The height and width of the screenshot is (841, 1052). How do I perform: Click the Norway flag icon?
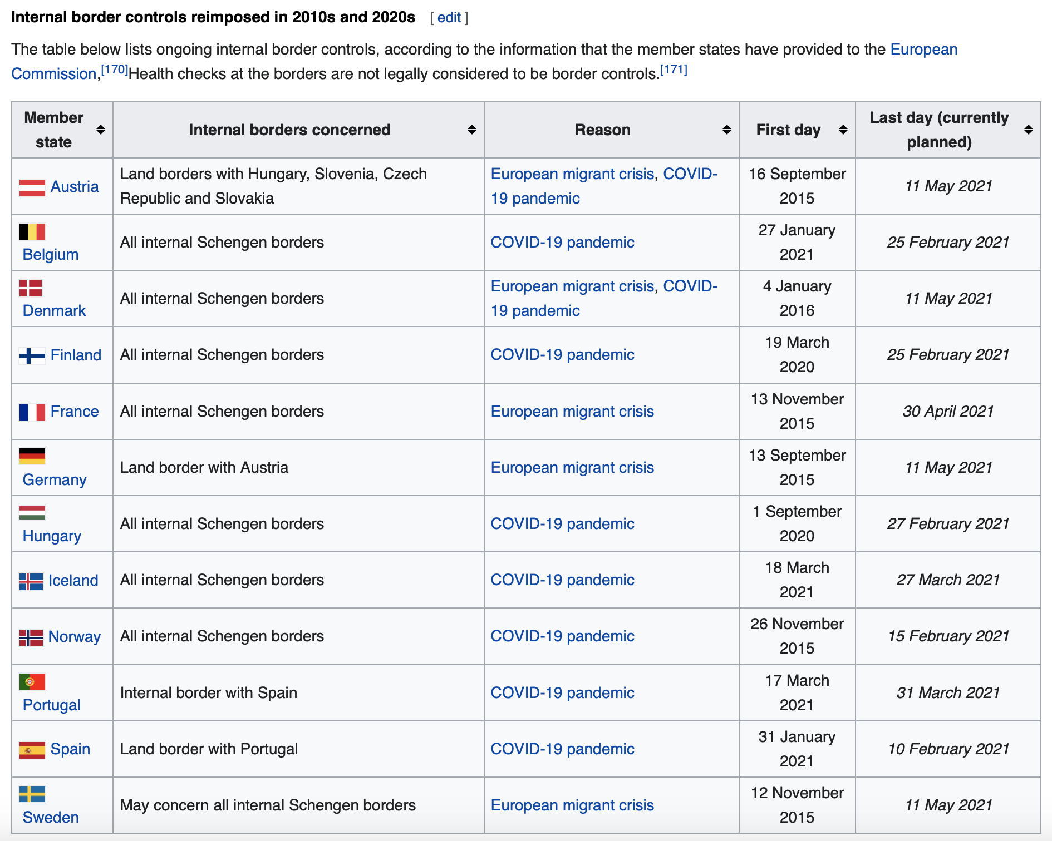tap(31, 638)
